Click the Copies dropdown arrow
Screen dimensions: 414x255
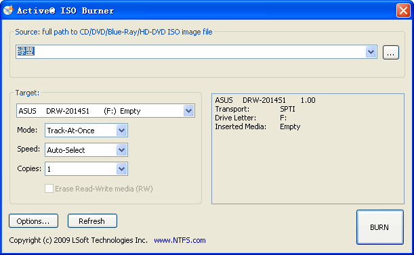click(122, 169)
